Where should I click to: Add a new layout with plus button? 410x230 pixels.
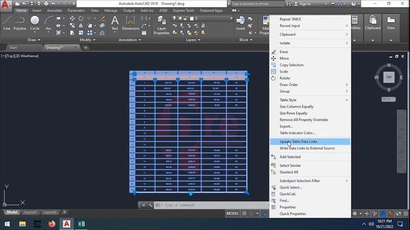tap(64, 212)
